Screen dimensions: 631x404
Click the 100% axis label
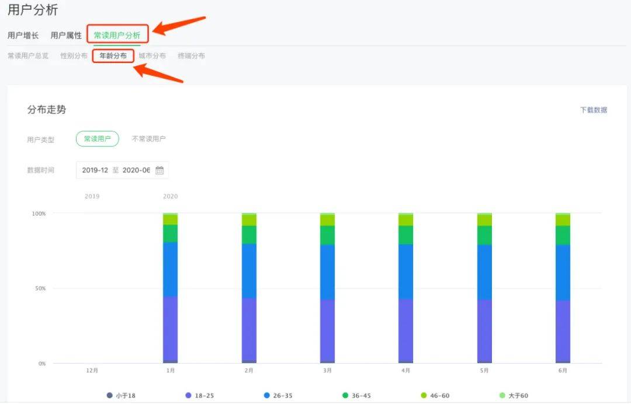(x=39, y=213)
